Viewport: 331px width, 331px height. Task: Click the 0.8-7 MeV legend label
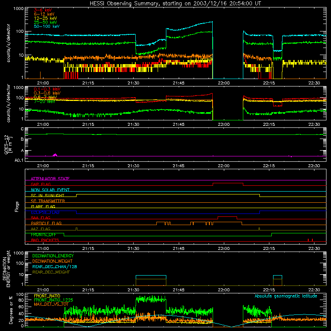(46, 97)
